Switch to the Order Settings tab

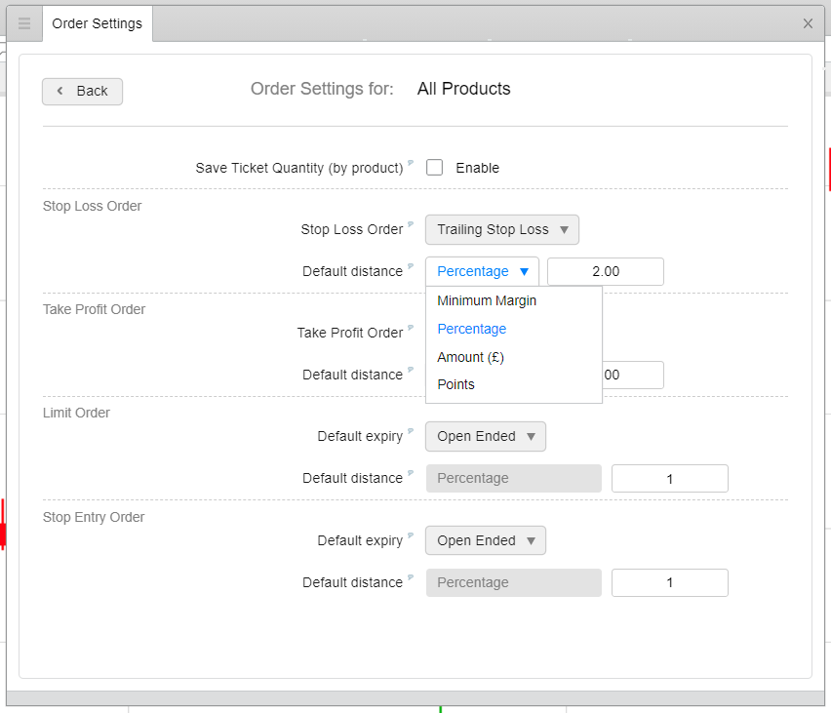[x=97, y=23]
